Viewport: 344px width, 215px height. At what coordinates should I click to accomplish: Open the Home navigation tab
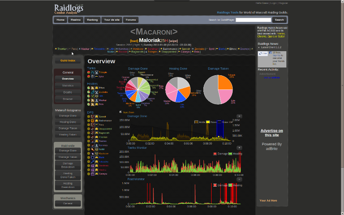tap(60, 20)
